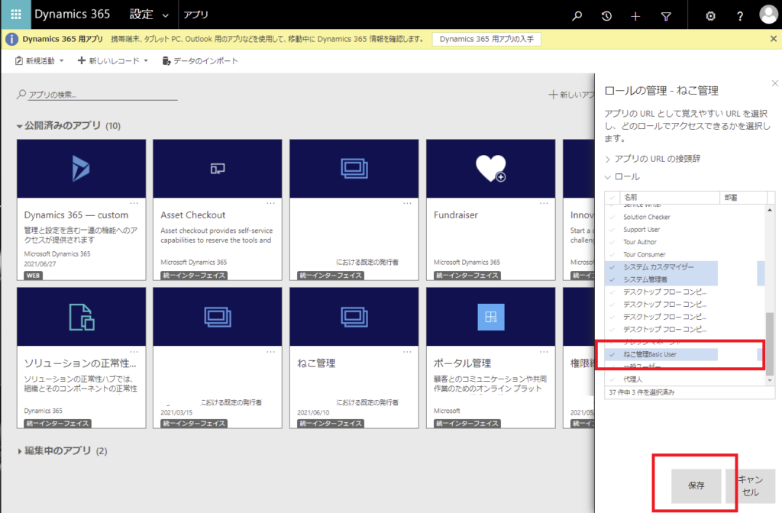782x513 pixels.
Task: Open the 新規活動 dropdown arrow
Action: coord(61,61)
